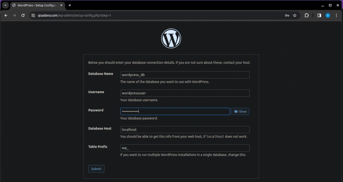Select the WordPress Setup Configuration tab
The width and height of the screenshot is (343, 182).
[38, 5]
